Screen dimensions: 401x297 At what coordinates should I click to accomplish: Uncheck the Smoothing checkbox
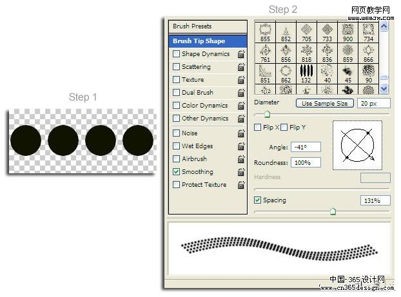tap(176, 171)
